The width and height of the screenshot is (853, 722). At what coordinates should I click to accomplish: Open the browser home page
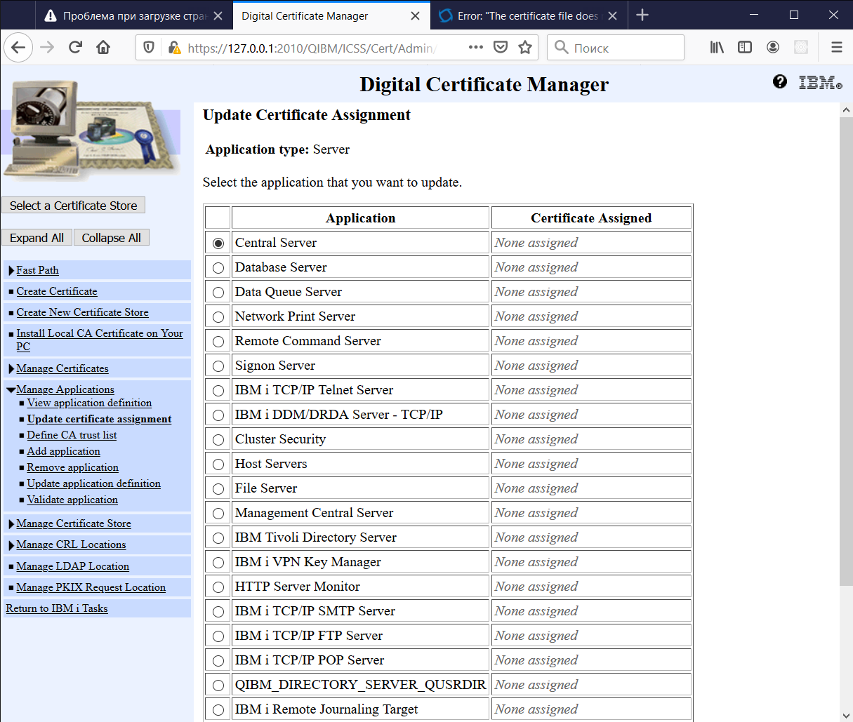[x=103, y=47]
